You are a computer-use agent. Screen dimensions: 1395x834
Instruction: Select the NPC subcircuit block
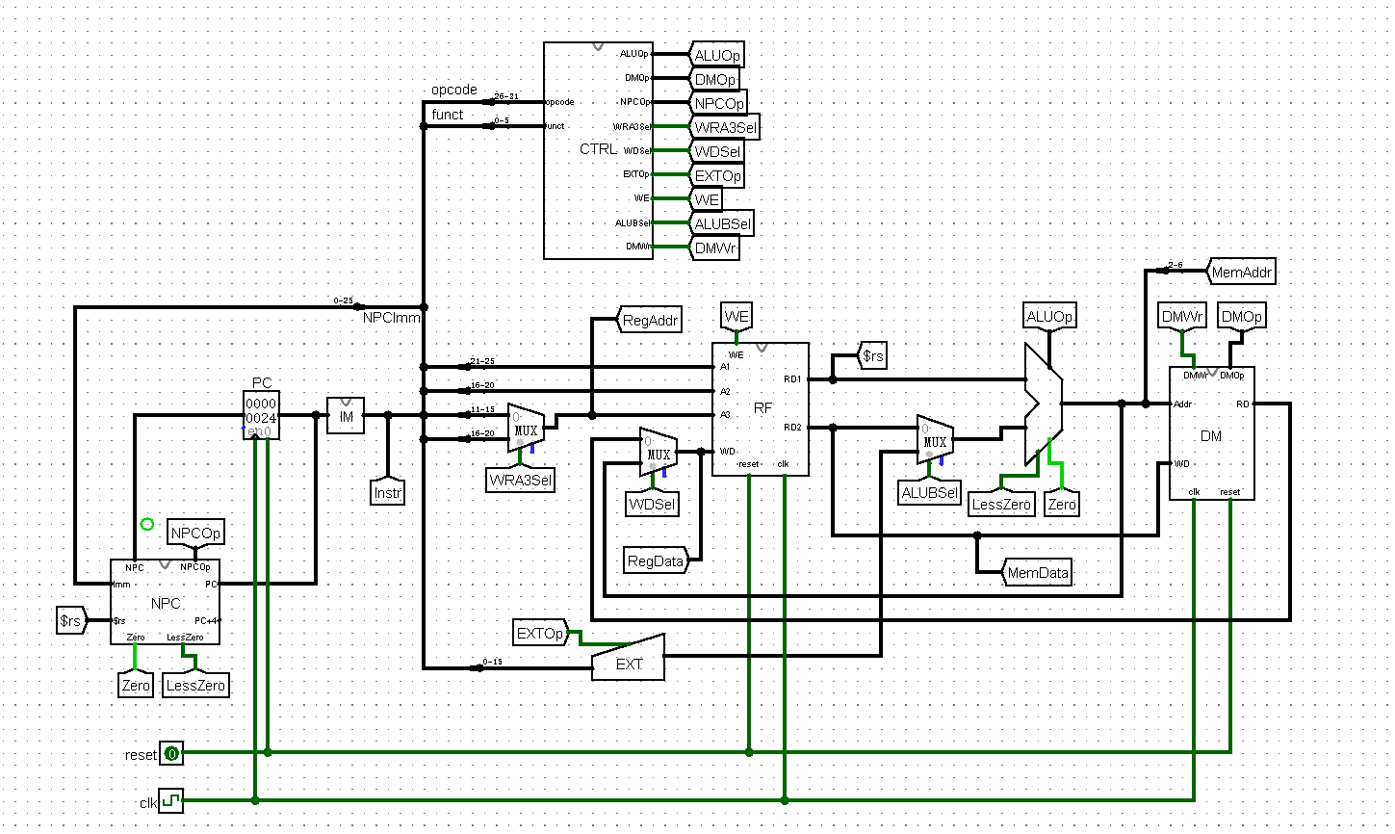click(x=165, y=602)
